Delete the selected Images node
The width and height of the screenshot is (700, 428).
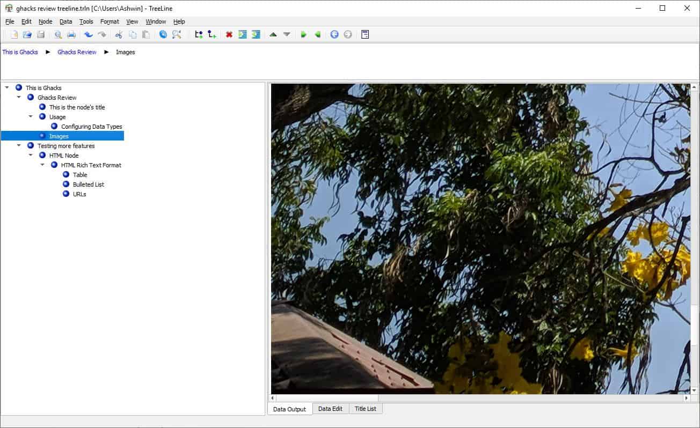point(229,34)
